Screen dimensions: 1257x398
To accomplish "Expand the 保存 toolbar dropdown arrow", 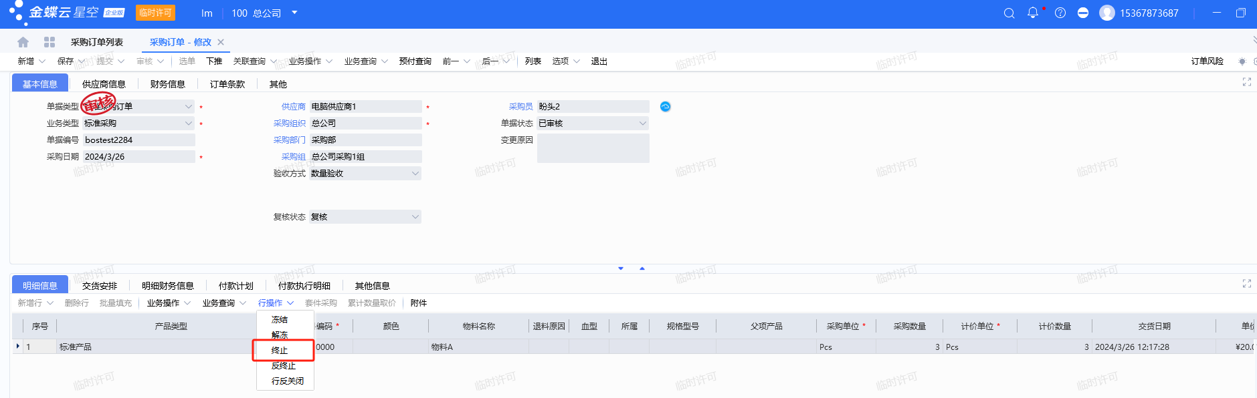I will tap(82, 61).
